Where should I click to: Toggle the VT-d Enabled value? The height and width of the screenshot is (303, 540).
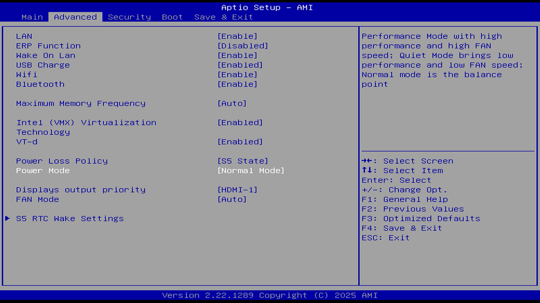[x=240, y=142]
